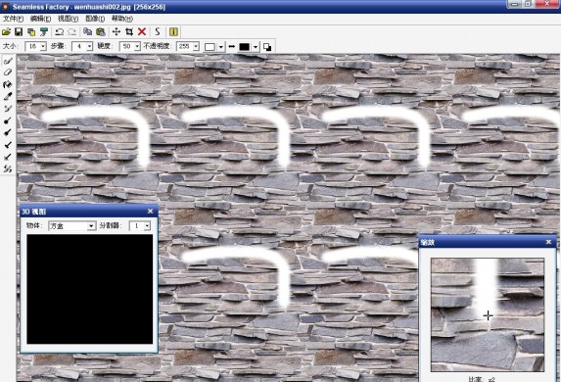Expand the brush size dropdown showing 16
Viewport: 561px width, 382px height.
43,47
